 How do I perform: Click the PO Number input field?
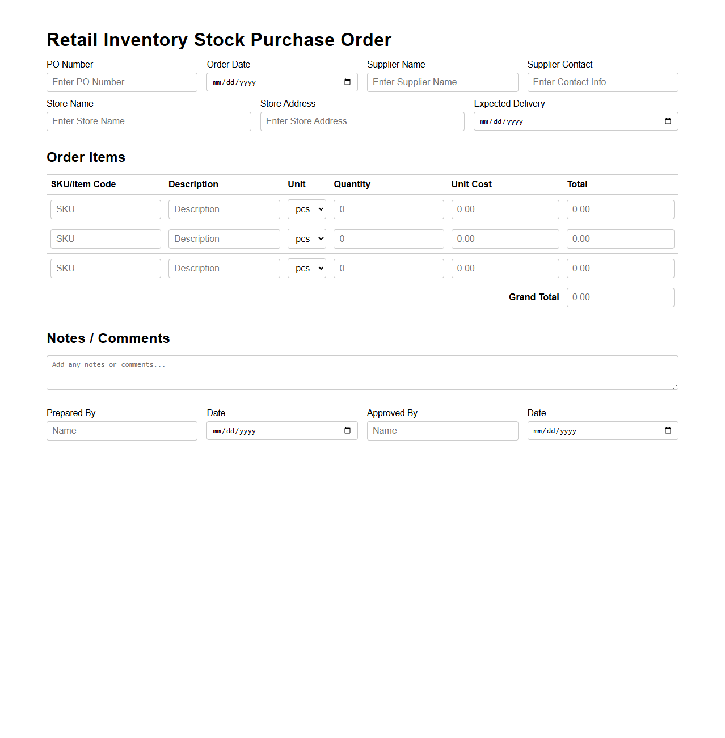pyautogui.click(x=121, y=82)
